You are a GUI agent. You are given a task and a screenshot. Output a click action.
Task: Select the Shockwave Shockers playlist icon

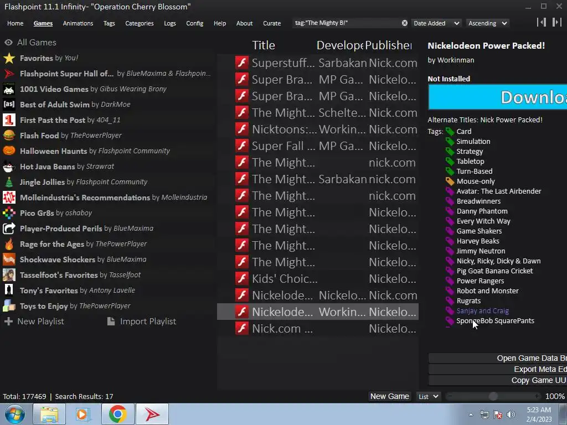(x=9, y=260)
